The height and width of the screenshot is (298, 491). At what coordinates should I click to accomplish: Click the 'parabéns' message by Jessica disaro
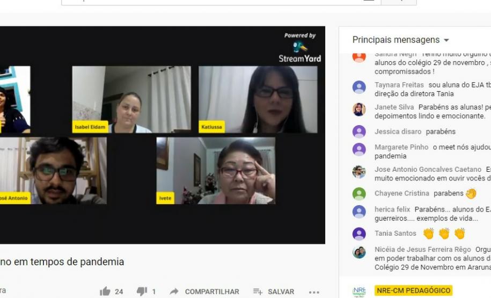click(441, 132)
